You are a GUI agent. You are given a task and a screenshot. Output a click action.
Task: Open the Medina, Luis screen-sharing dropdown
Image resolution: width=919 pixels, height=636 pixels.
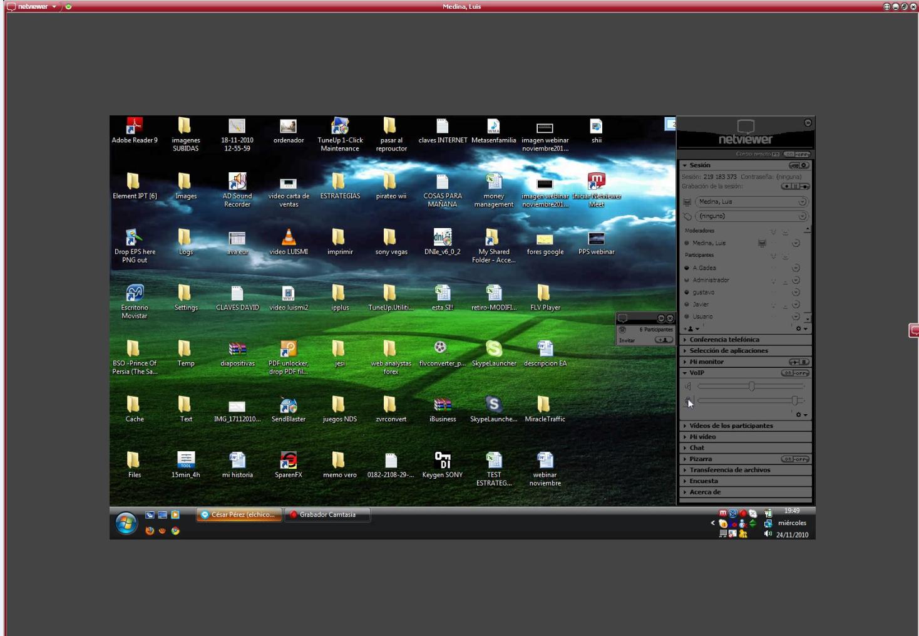802,202
